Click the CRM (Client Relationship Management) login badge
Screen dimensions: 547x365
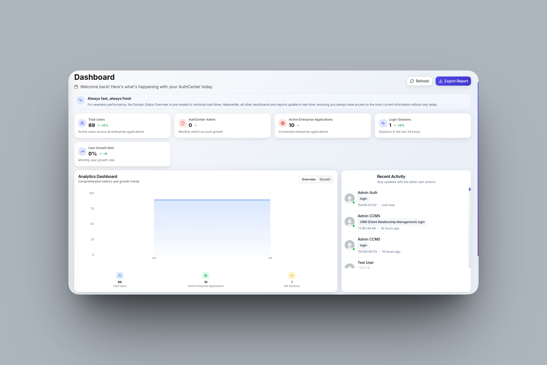[x=392, y=222]
